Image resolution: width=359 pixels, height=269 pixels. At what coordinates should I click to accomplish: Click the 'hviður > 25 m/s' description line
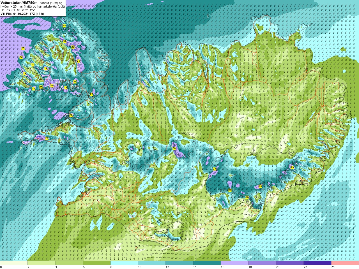click(x=33, y=6)
